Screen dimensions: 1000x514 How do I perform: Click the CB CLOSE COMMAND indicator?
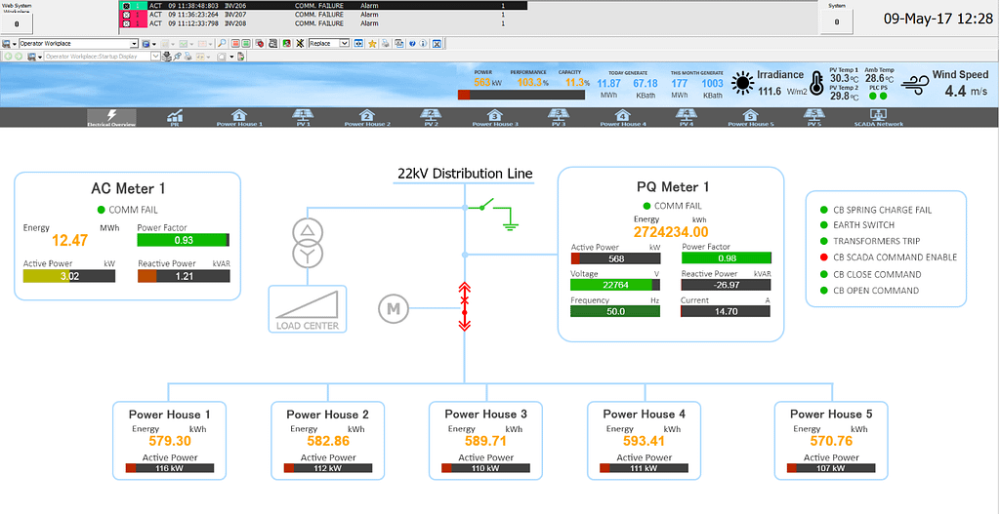tap(823, 274)
